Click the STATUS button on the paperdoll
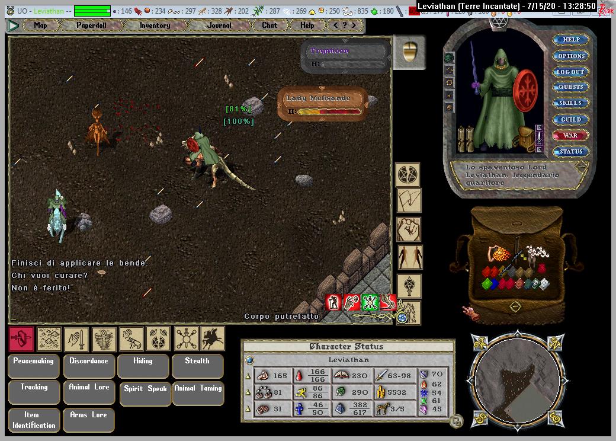Viewport: 616px width, 441px height. 571,151
